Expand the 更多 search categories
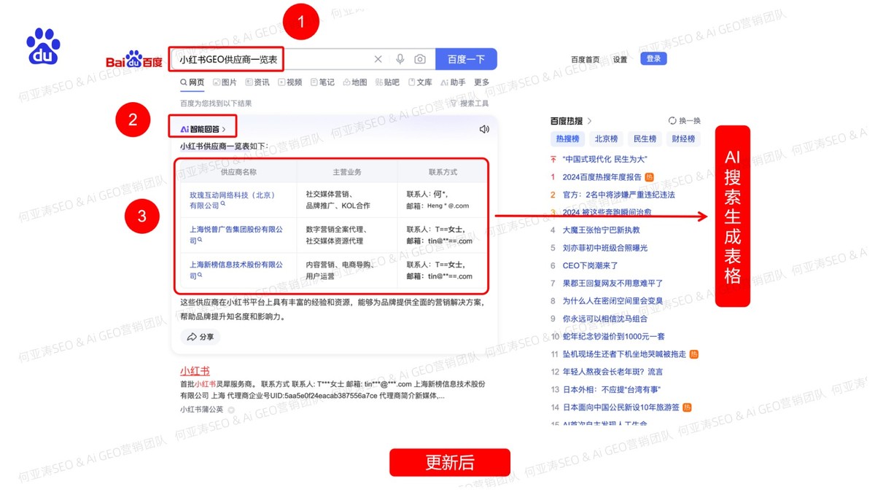Image resolution: width=875 pixels, height=492 pixels. (x=482, y=82)
